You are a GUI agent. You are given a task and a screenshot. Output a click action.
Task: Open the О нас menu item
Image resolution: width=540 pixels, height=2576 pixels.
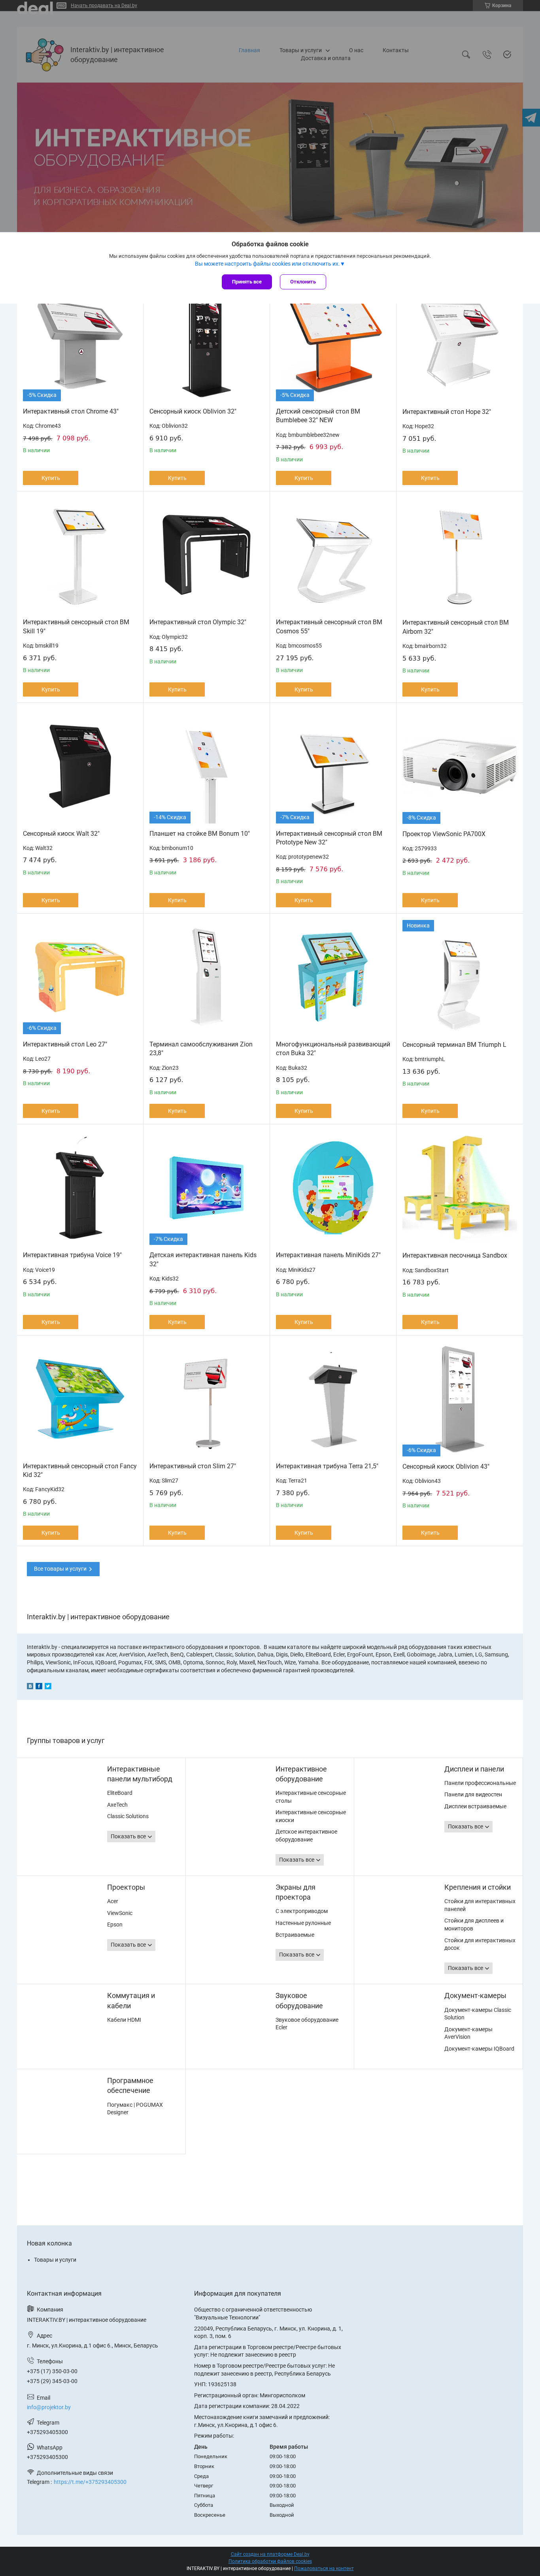[356, 50]
